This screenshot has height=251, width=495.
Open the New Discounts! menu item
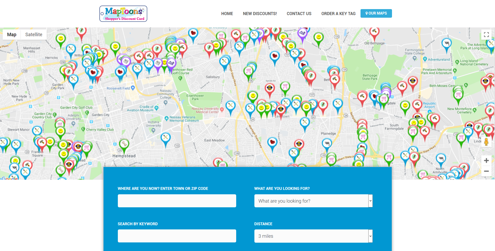(x=260, y=14)
